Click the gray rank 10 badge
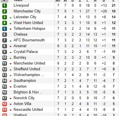119x116 pixels. [5, 58]
